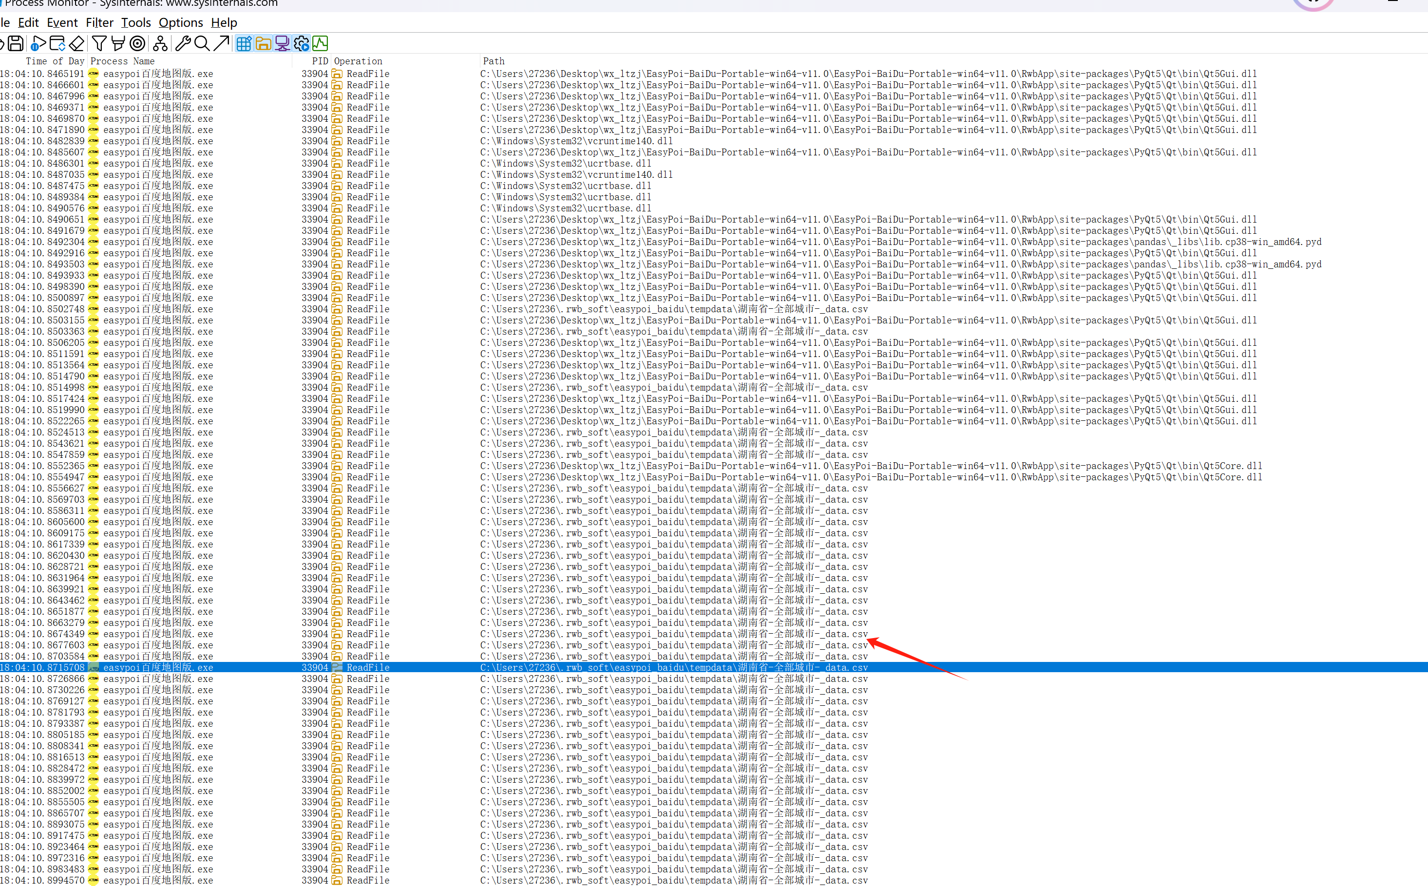The width and height of the screenshot is (1428, 886).
Task: Open the Filter funnel icon
Action: tap(99, 43)
